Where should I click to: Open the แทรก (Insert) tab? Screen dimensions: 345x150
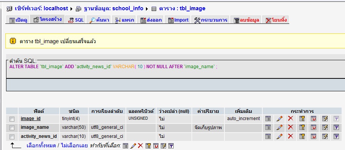coord(124,20)
